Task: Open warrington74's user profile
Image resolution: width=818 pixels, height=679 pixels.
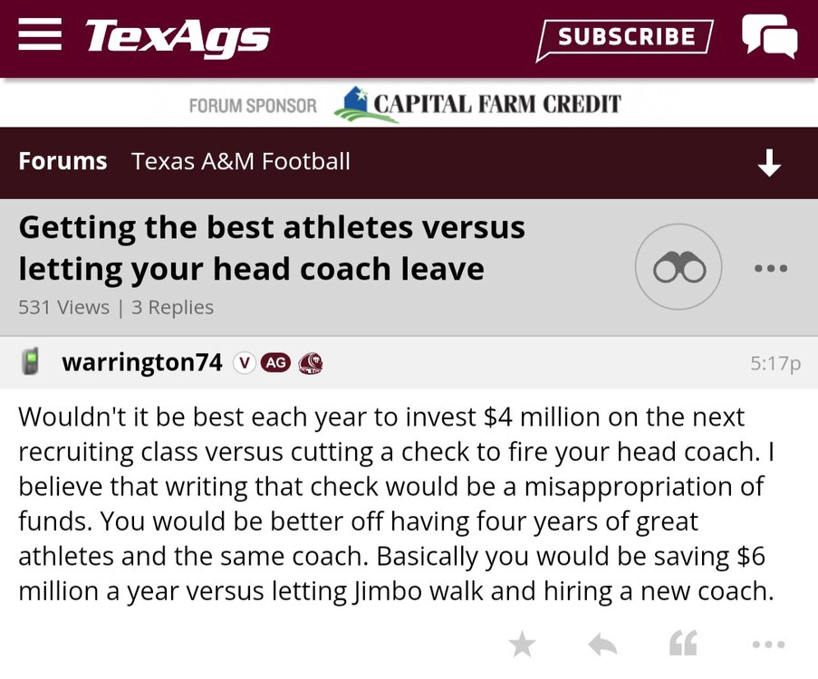Action: tap(141, 363)
